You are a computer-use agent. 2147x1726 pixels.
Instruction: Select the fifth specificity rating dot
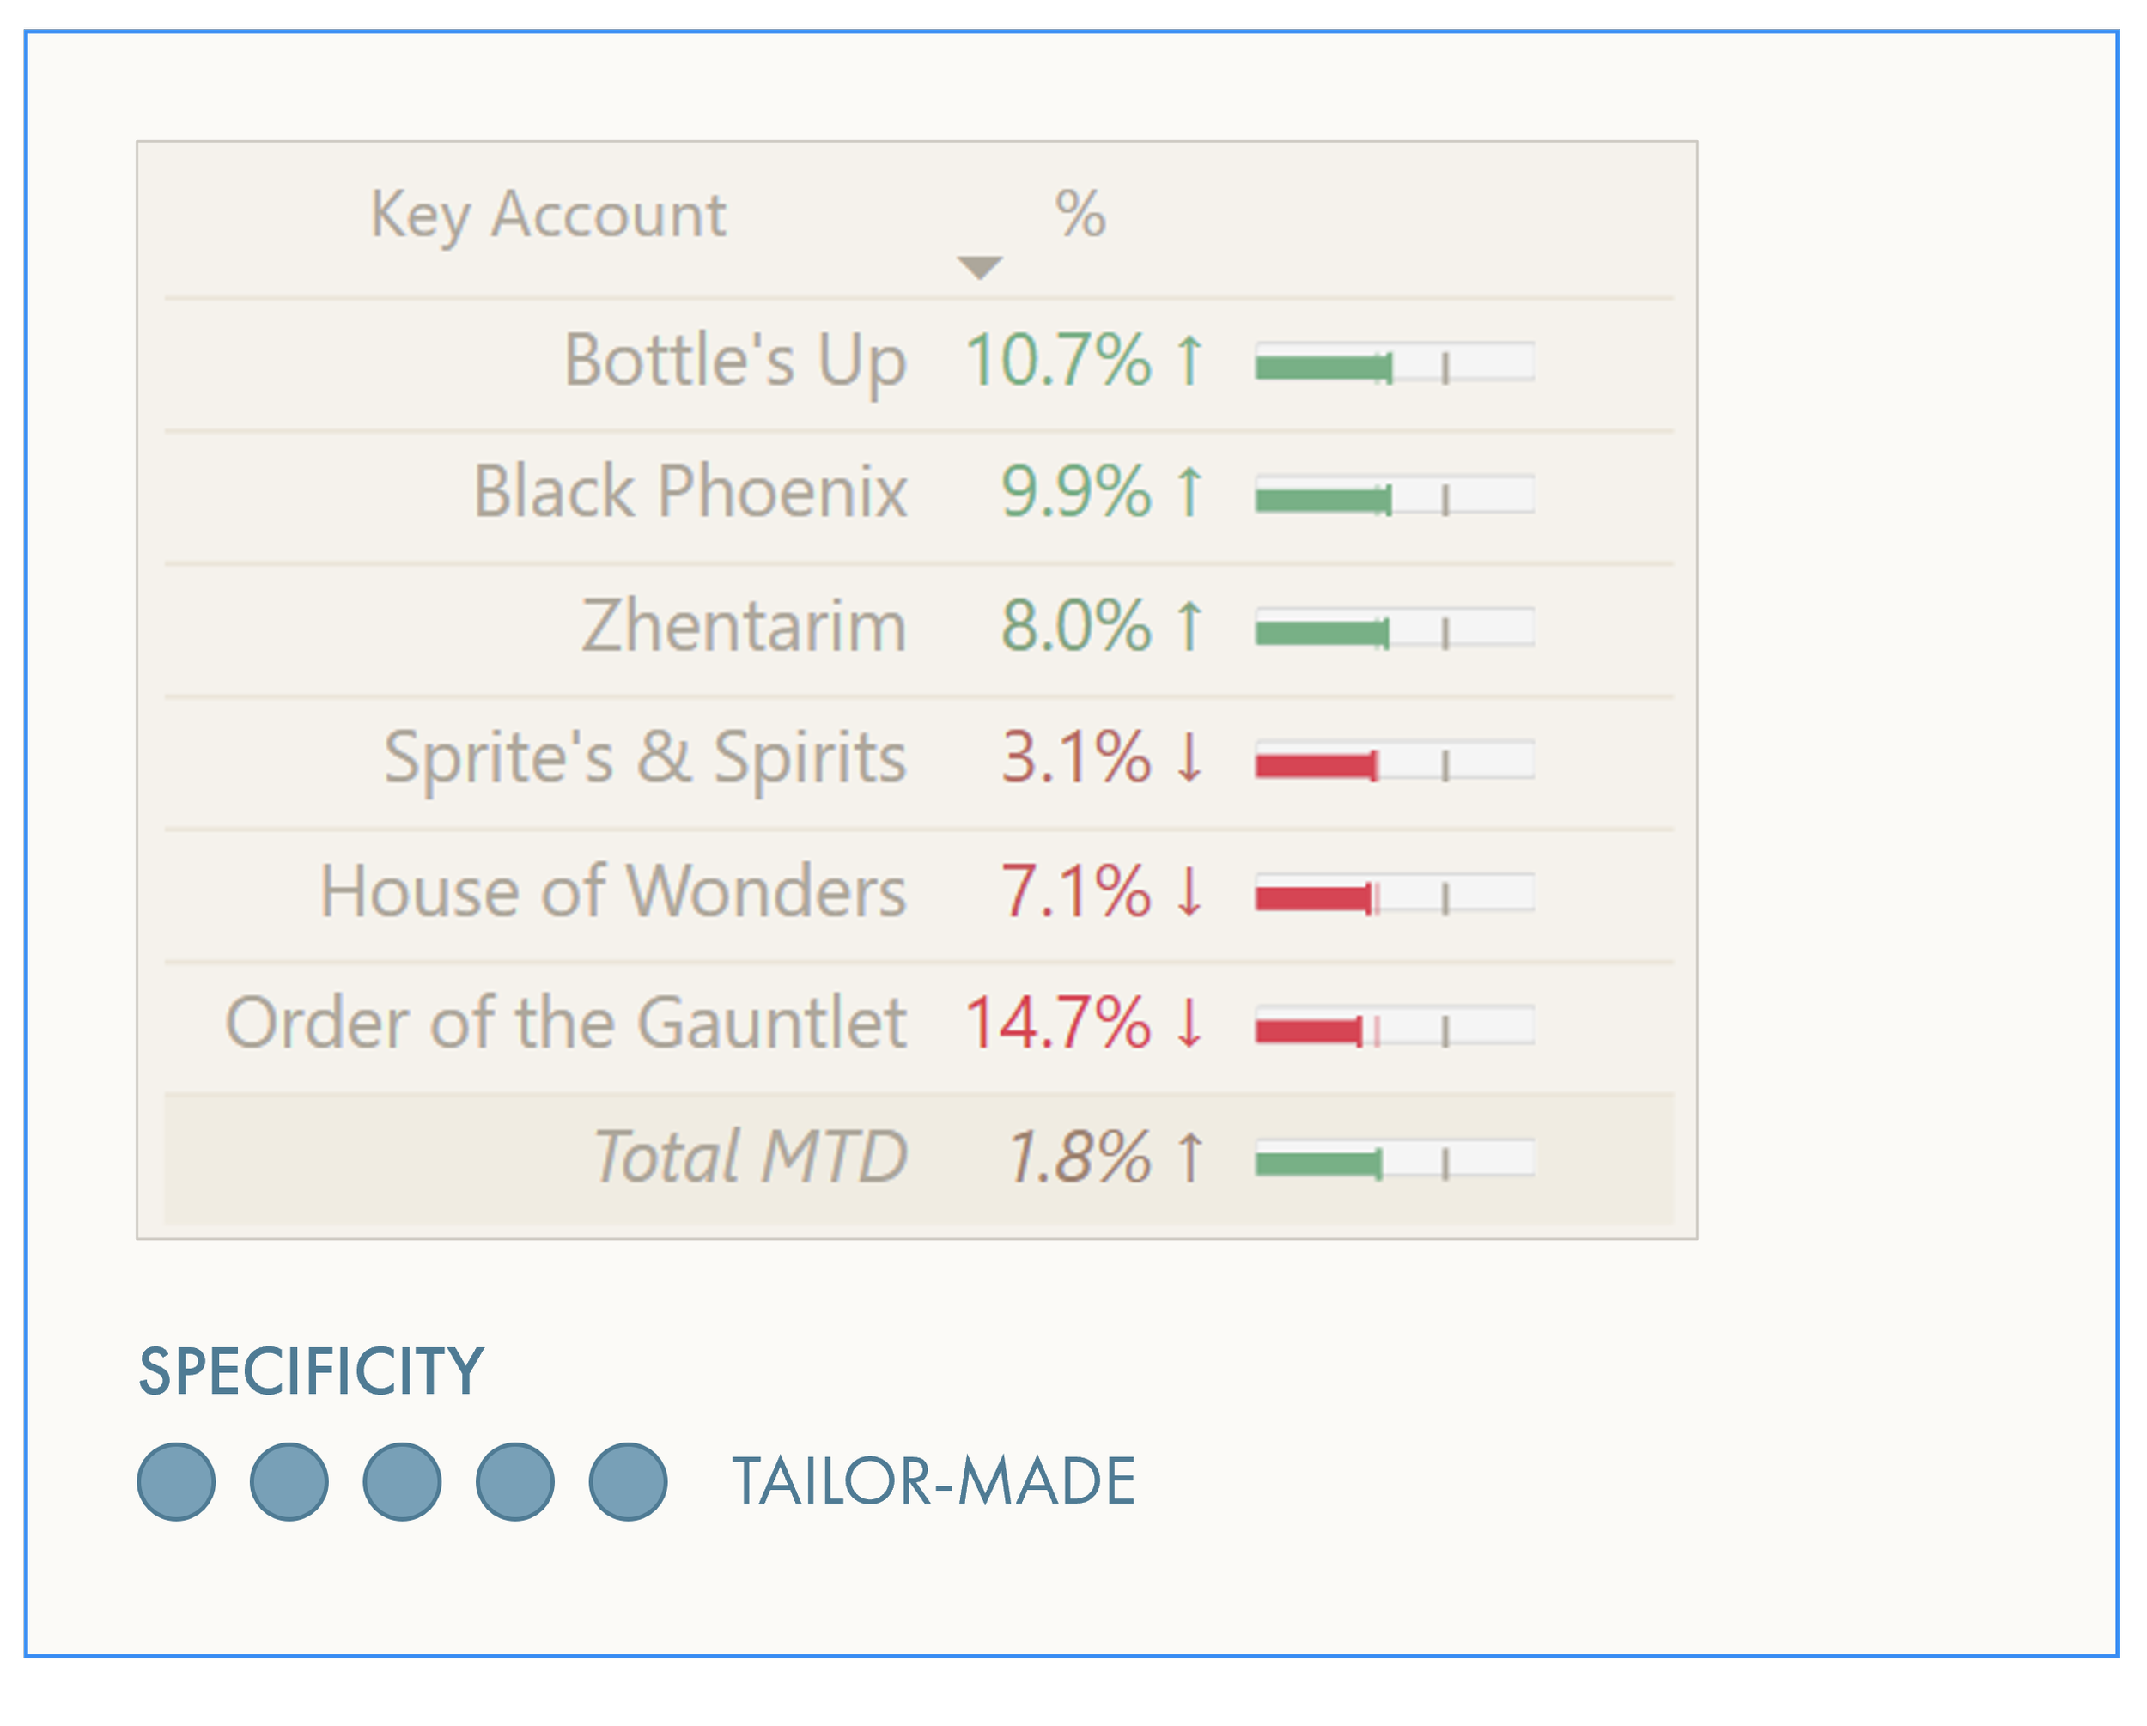[629, 1481]
